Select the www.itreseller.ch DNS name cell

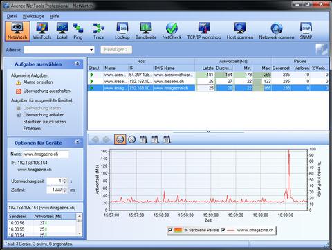(x=174, y=82)
